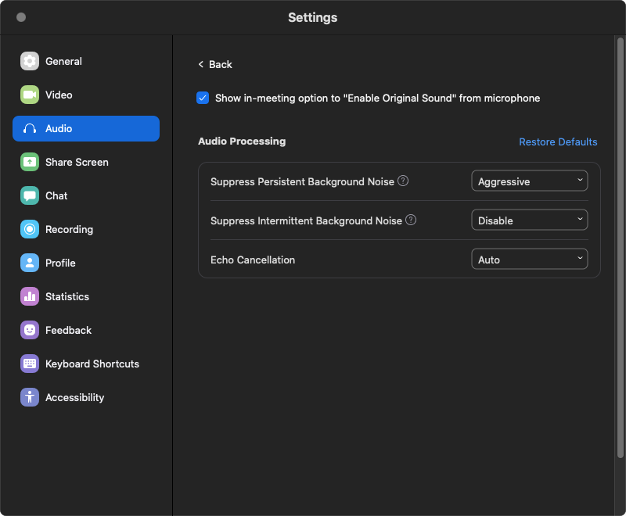Uncheck Enable Original Sound in-meeting option

click(203, 99)
